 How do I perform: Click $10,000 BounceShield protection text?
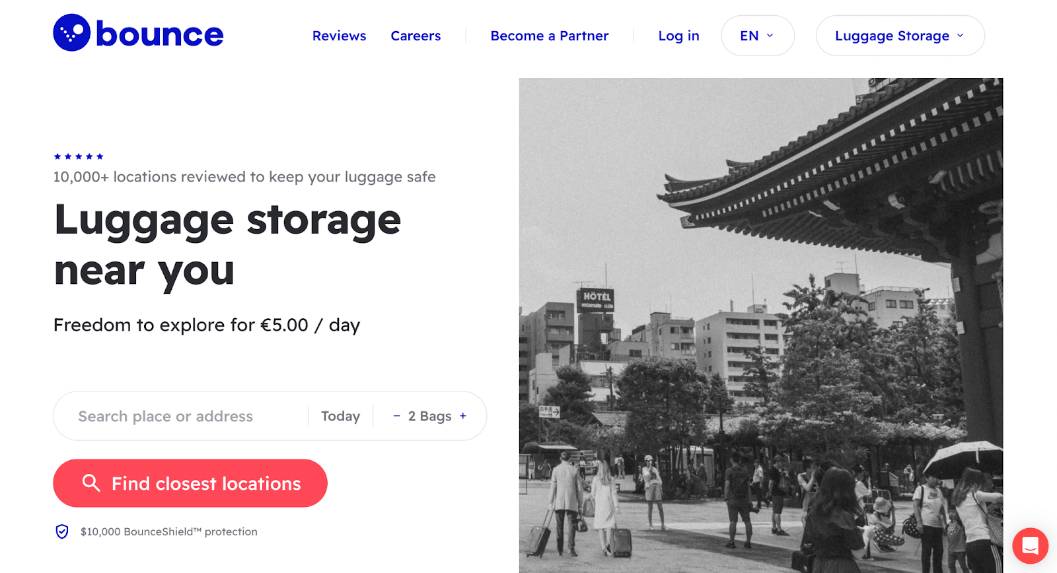coord(169,531)
